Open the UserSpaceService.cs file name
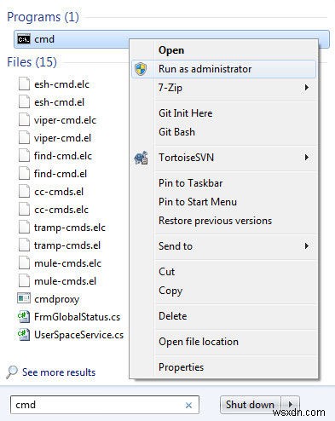This screenshot has width=335, height=421. [78, 335]
